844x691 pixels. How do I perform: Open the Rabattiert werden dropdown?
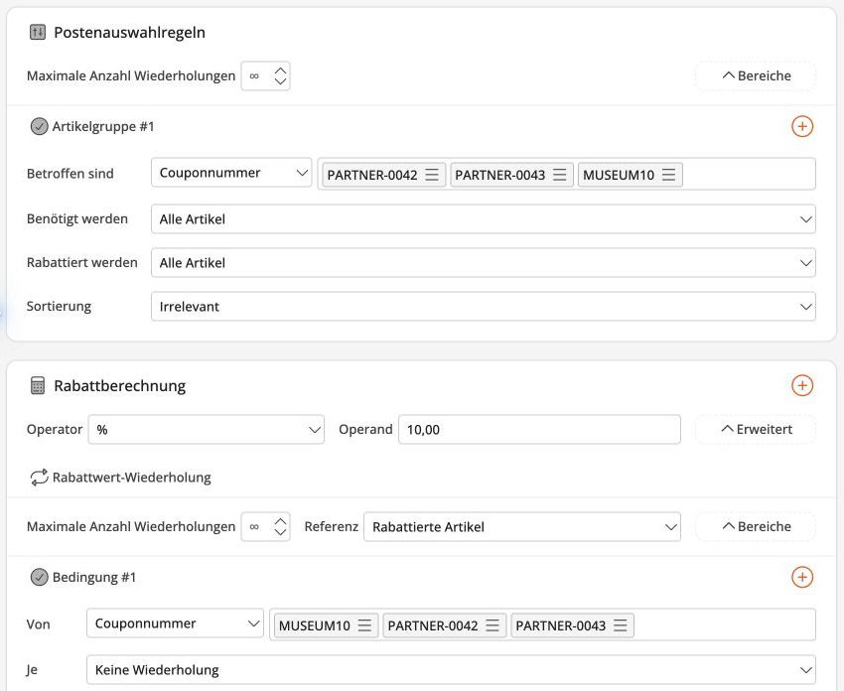click(484, 263)
